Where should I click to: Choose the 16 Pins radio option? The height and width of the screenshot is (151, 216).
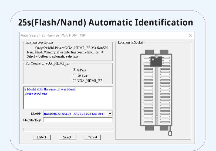[x=75, y=75]
